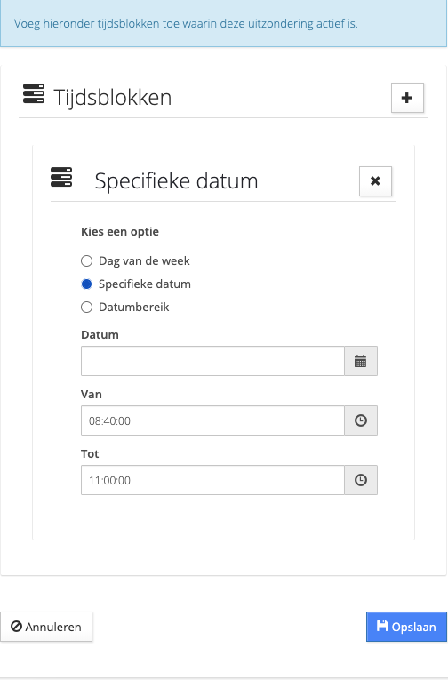Add a new tijdsblok with the plus button
Viewport: 448px width, 680px height.
(x=407, y=98)
